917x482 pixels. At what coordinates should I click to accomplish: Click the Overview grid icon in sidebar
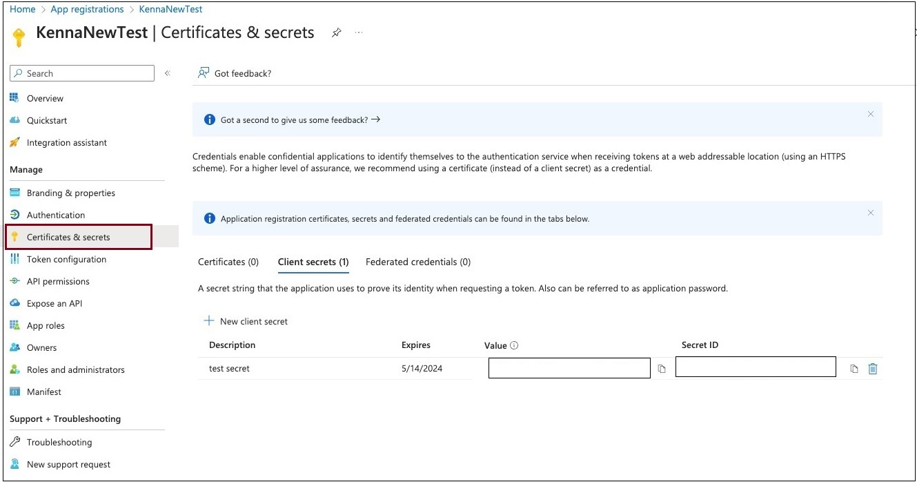point(15,98)
